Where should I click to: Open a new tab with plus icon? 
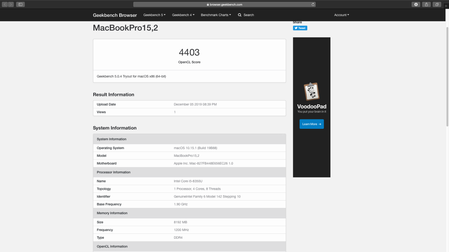coord(446,6)
